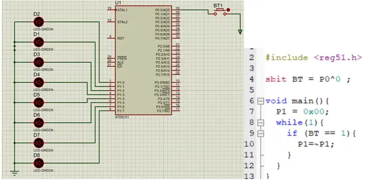Click the D2 green LED component

tap(39, 22)
